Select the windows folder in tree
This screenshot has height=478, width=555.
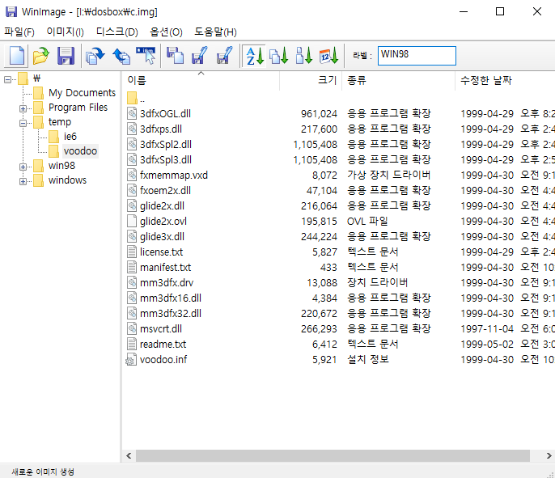[x=67, y=180]
